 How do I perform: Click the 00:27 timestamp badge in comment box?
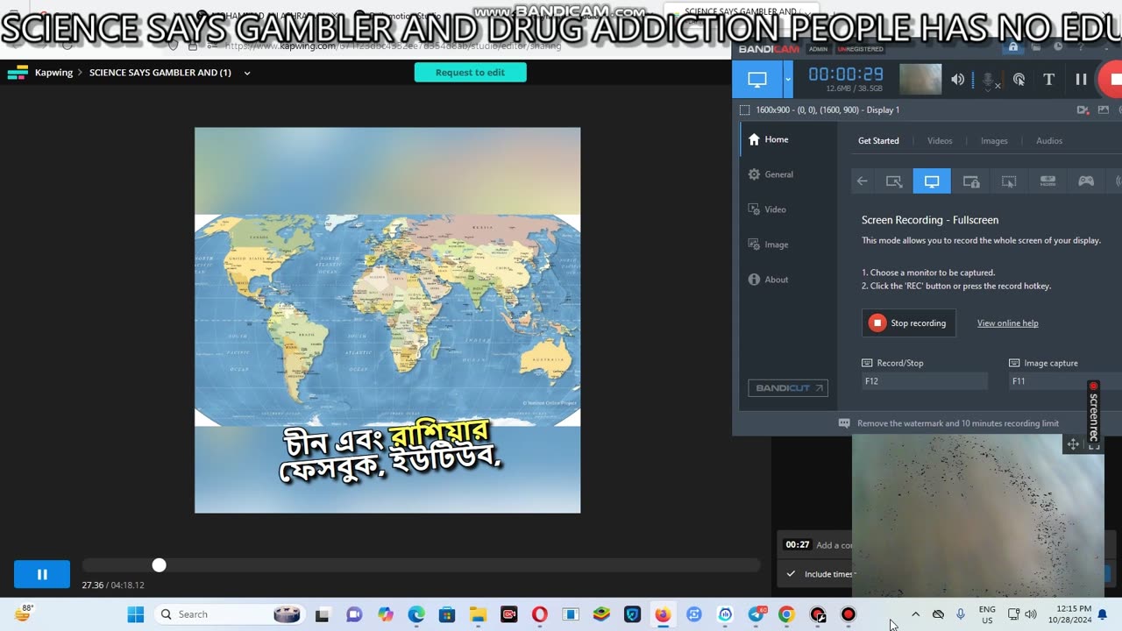click(797, 545)
